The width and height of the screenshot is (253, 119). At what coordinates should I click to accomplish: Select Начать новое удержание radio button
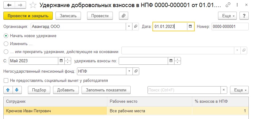click(x=6, y=36)
